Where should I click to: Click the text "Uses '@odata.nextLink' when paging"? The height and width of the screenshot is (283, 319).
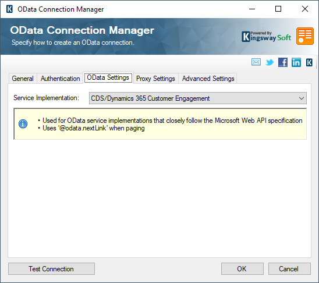pos(94,128)
